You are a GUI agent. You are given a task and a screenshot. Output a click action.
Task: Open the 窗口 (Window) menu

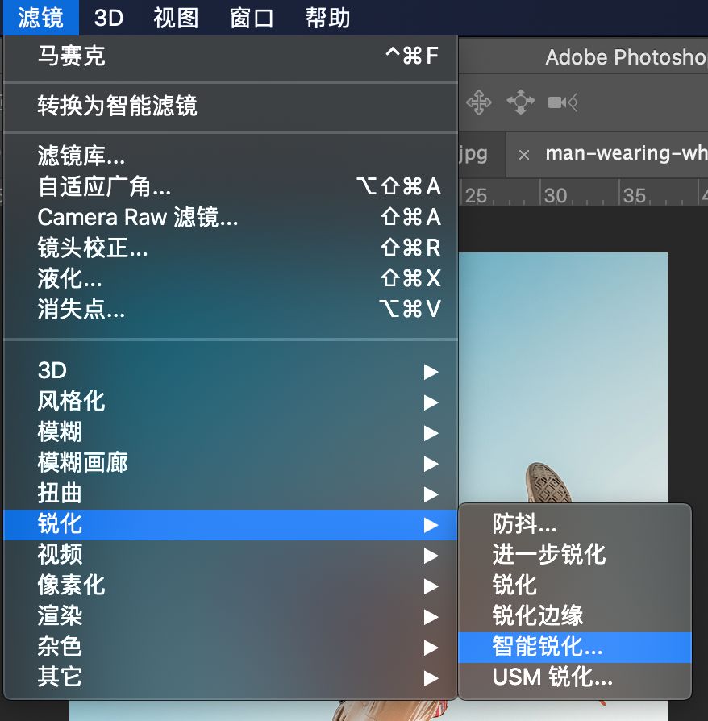[x=251, y=18]
